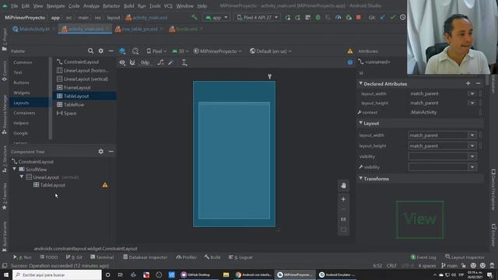Open the Tools menu
The image size is (498, 280).
[x=155, y=5]
